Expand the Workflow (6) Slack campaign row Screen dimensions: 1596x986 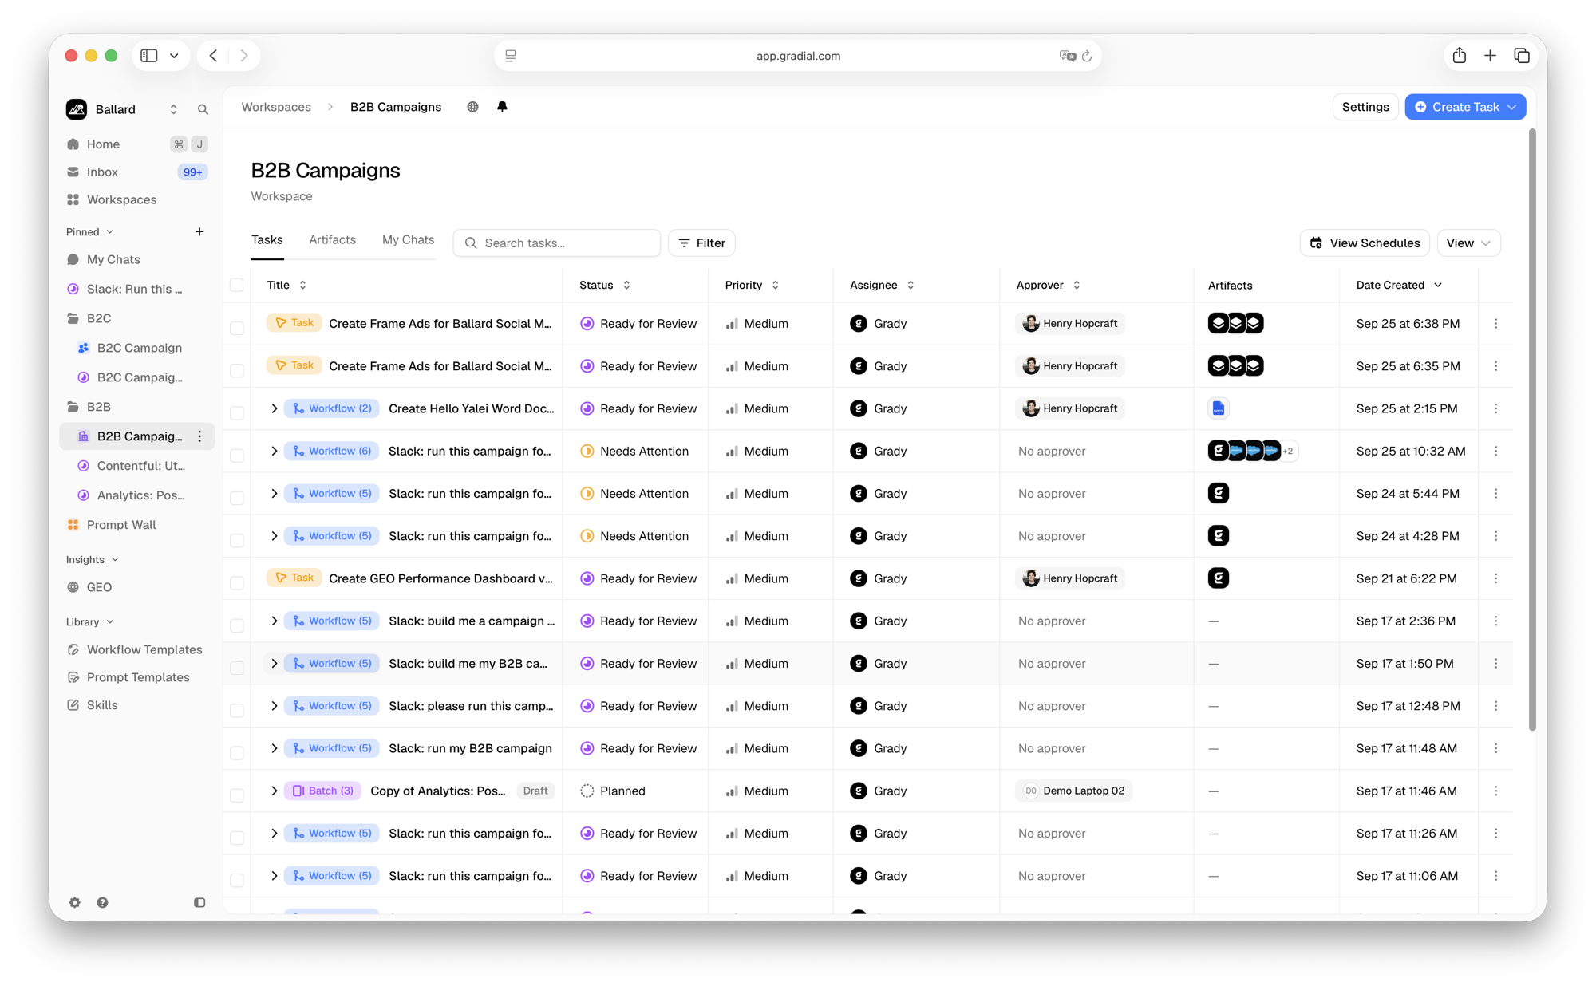[274, 451]
